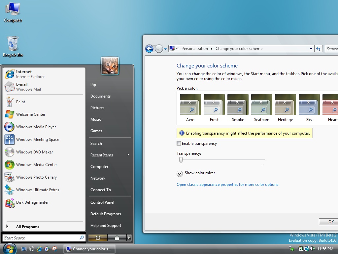Screen dimensions: 338x254
Task: Open Help and Support
Action: [110, 225]
